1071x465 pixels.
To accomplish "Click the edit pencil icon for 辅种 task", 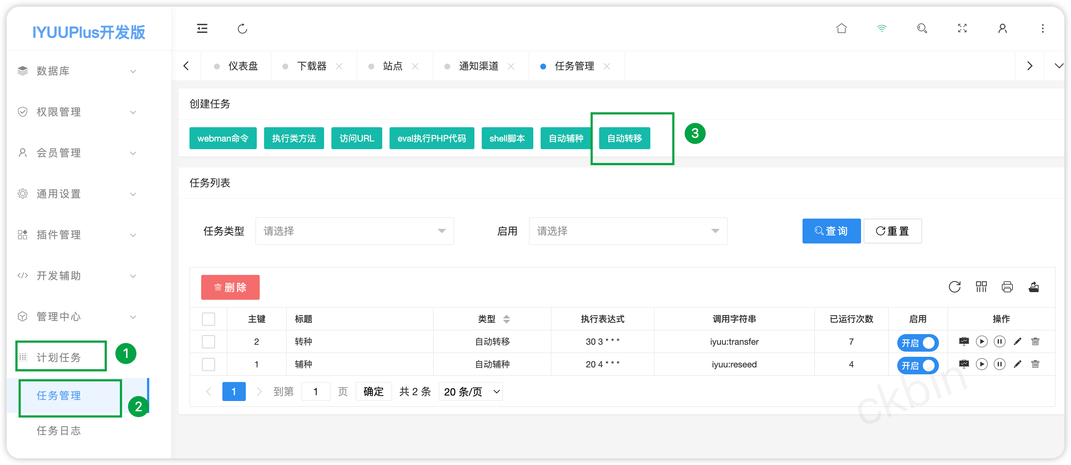I will [x=1017, y=364].
